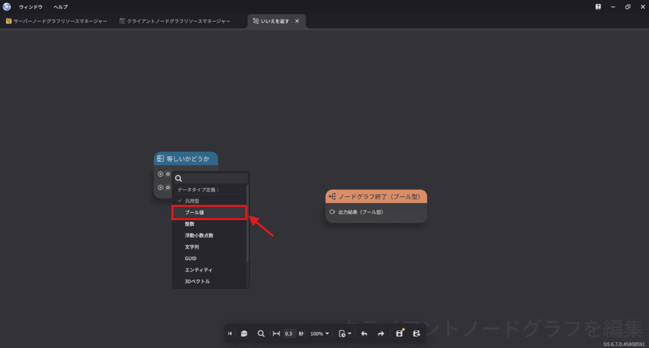Jump to start using the skip-back toolbar icon

pyautogui.click(x=229, y=333)
